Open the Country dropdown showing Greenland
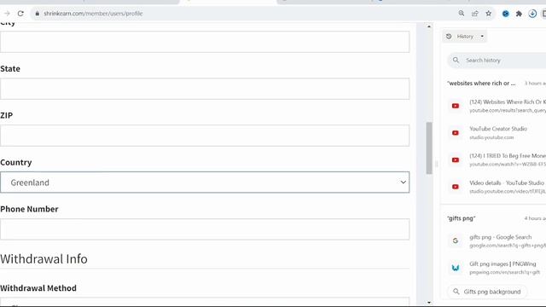Viewport: 546px width, 307px height. [x=205, y=182]
